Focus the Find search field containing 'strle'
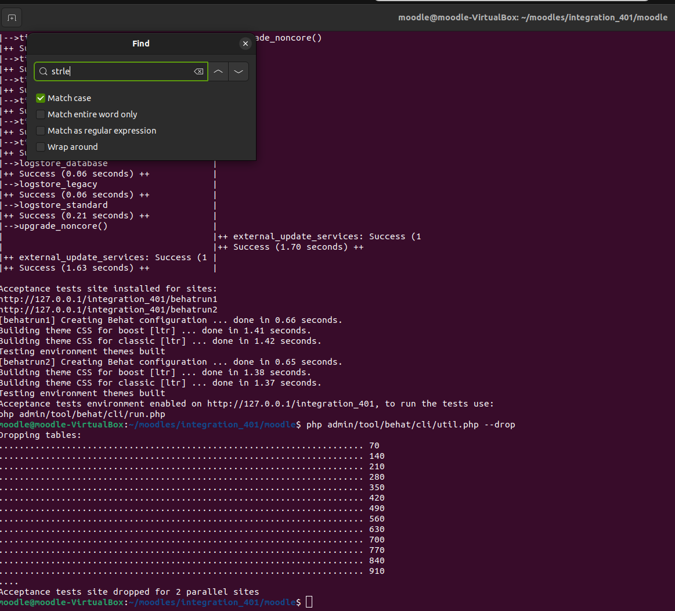The width and height of the screenshot is (675, 611). 121,71
